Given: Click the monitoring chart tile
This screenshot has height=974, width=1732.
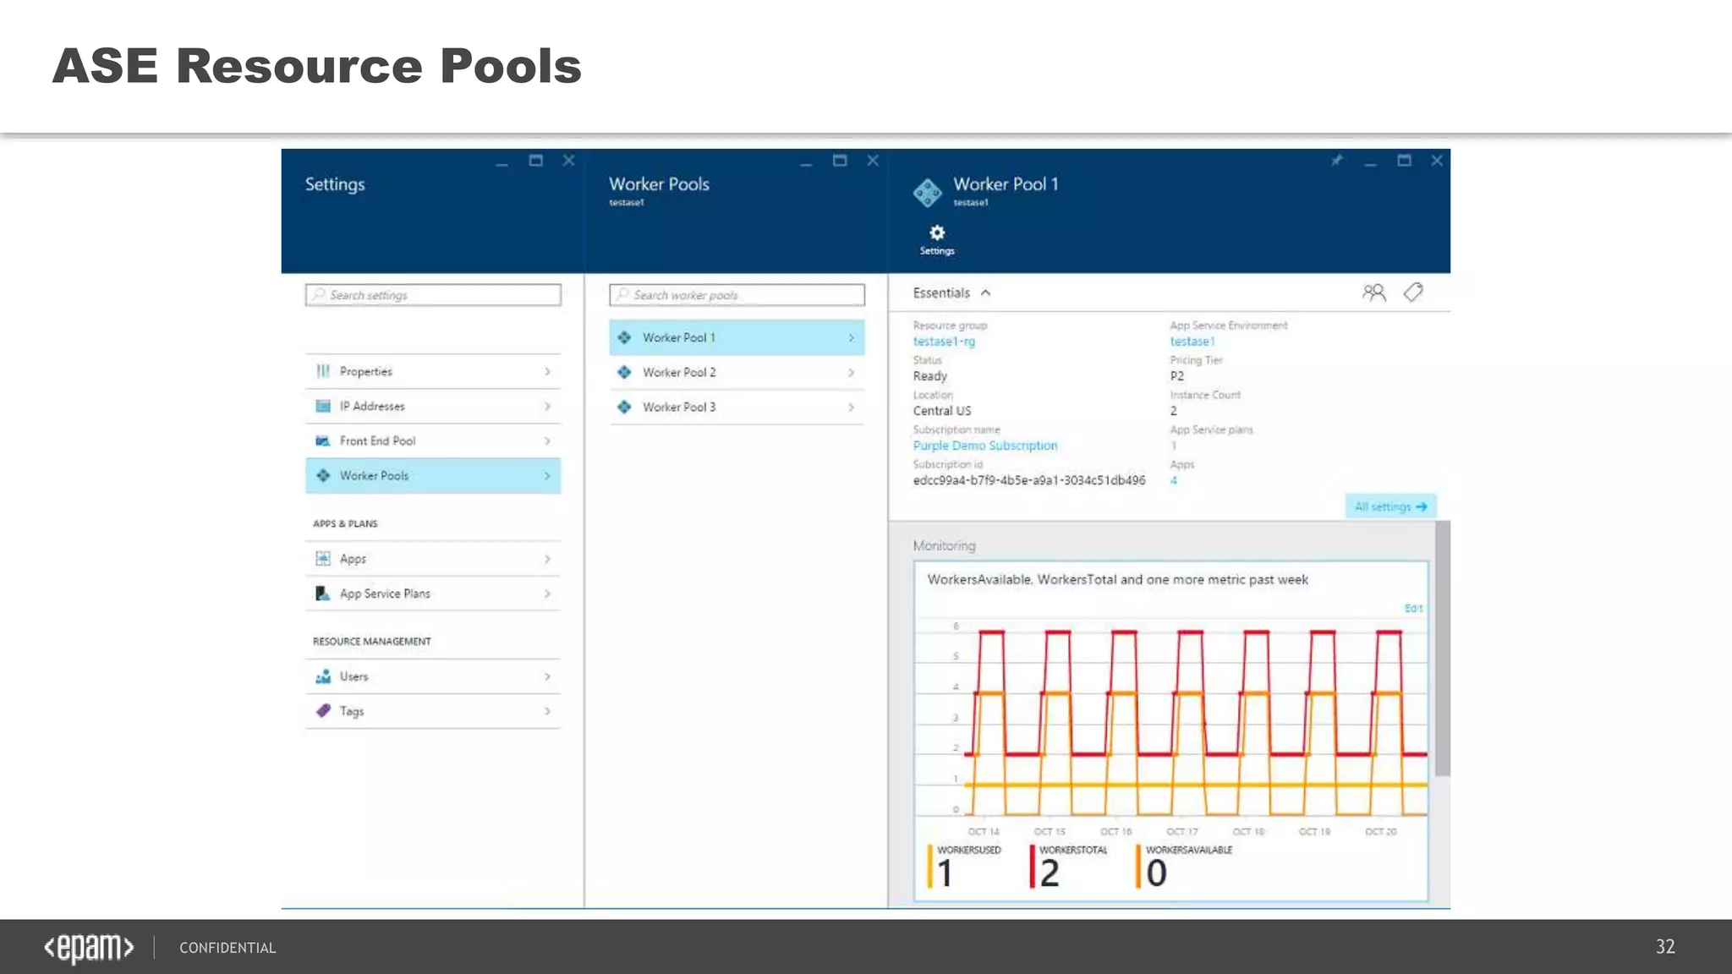Looking at the screenshot, I should pos(1171,731).
